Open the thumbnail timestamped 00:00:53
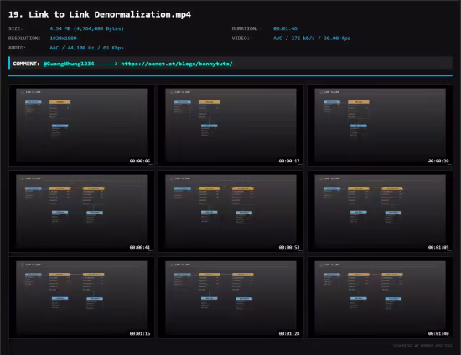 pos(230,212)
